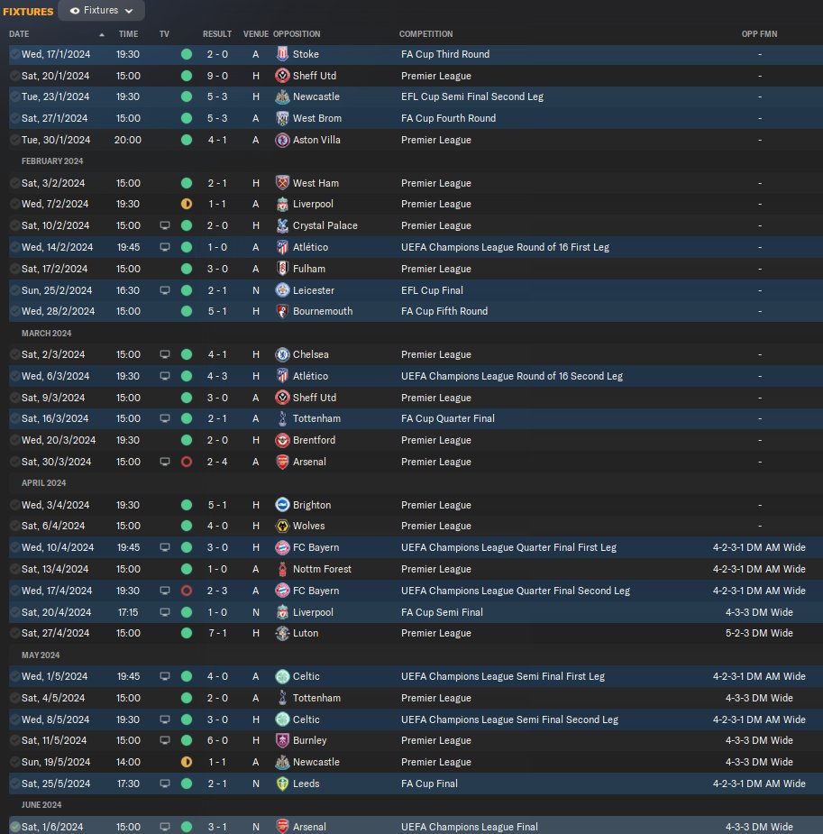Click Newcastle badge in EFL Cup Semi Final row

pos(282,96)
